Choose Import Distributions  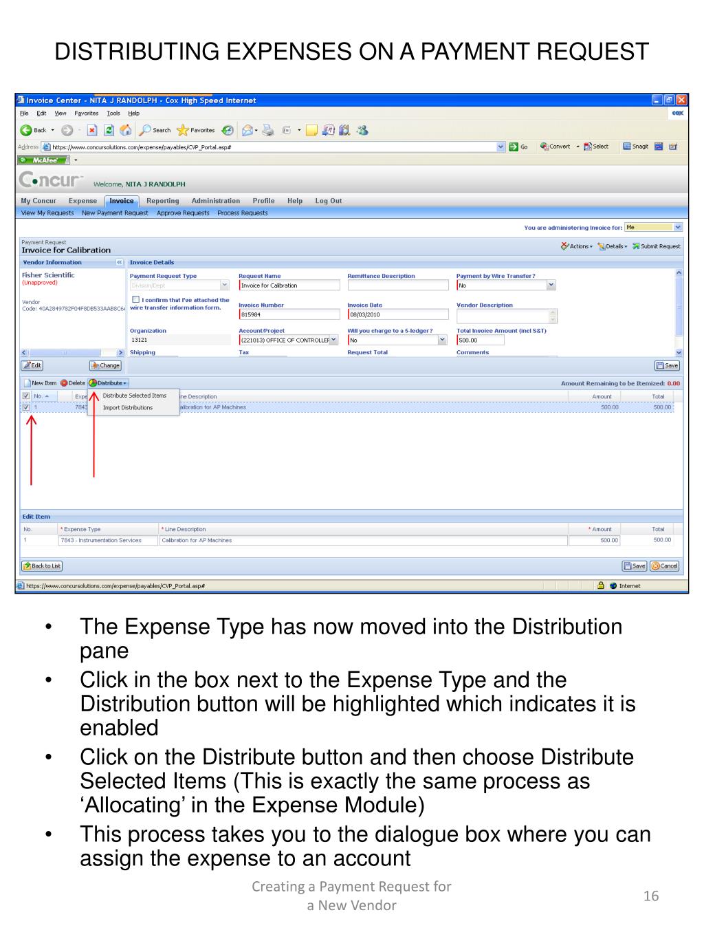pos(128,408)
